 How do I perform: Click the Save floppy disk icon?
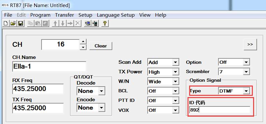21,23
